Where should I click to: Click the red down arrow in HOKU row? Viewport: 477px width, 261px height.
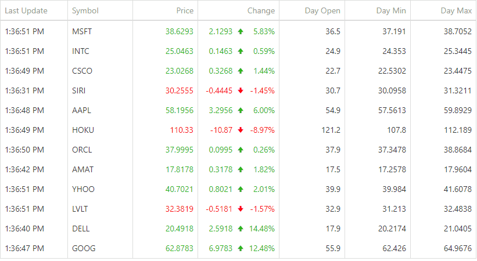241,130
